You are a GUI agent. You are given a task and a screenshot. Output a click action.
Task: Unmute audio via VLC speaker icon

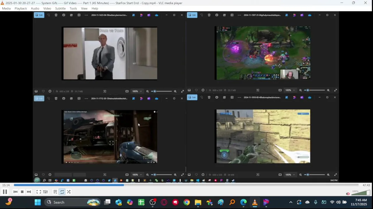pos(348,194)
